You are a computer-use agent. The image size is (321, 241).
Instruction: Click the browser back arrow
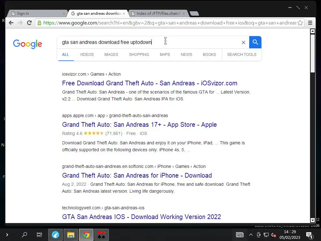click(11, 23)
